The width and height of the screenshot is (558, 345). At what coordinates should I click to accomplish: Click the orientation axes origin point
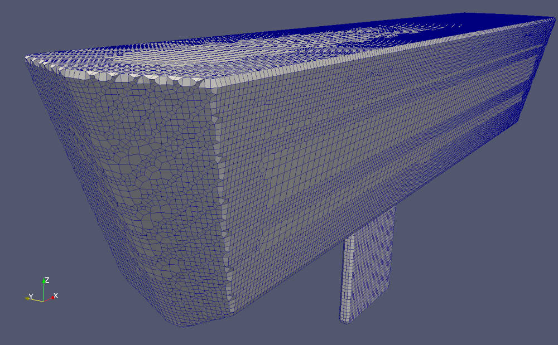click(x=44, y=300)
